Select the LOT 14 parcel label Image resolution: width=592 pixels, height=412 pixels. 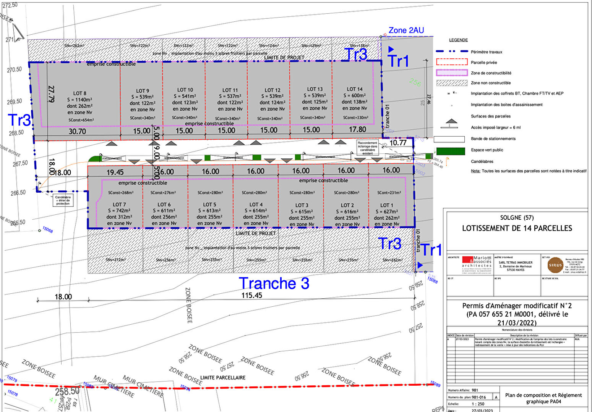tap(355, 89)
